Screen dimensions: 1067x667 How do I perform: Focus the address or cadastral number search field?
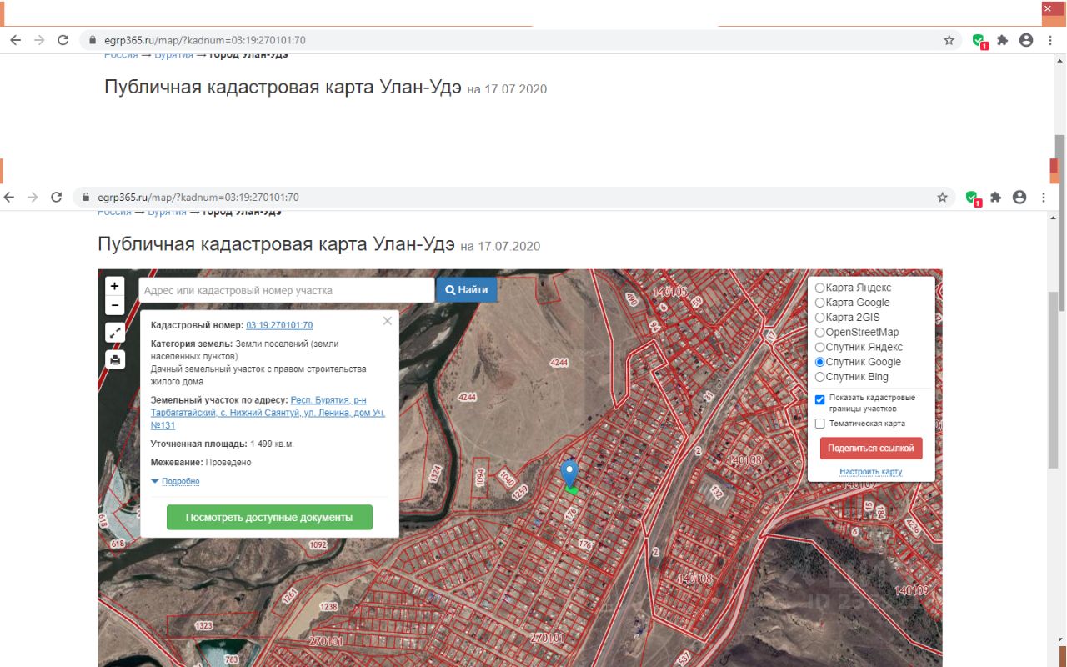[287, 290]
